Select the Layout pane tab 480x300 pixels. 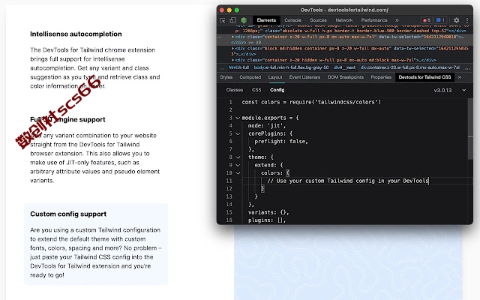275,77
